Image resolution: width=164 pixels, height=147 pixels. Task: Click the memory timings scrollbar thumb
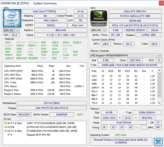click(159, 85)
